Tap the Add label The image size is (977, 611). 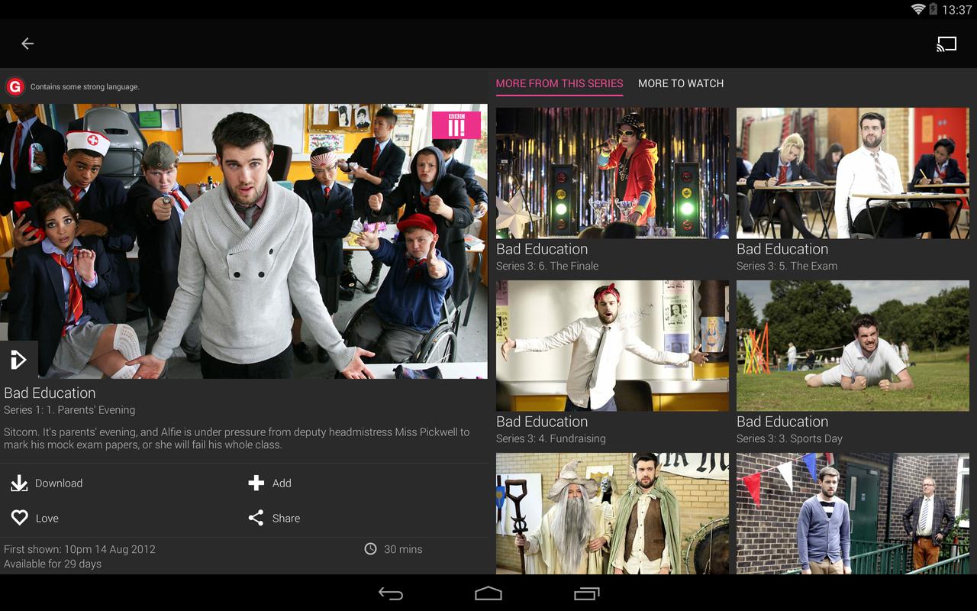point(282,483)
